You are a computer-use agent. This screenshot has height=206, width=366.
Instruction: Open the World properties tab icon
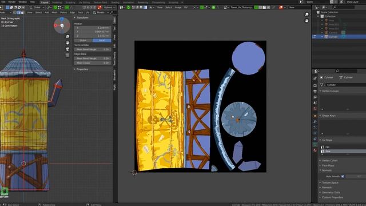tap(315, 109)
